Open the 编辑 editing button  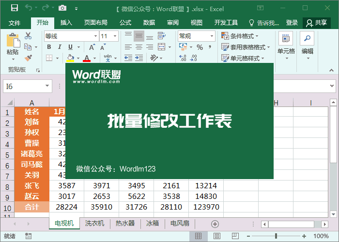pyautogui.click(x=307, y=45)
